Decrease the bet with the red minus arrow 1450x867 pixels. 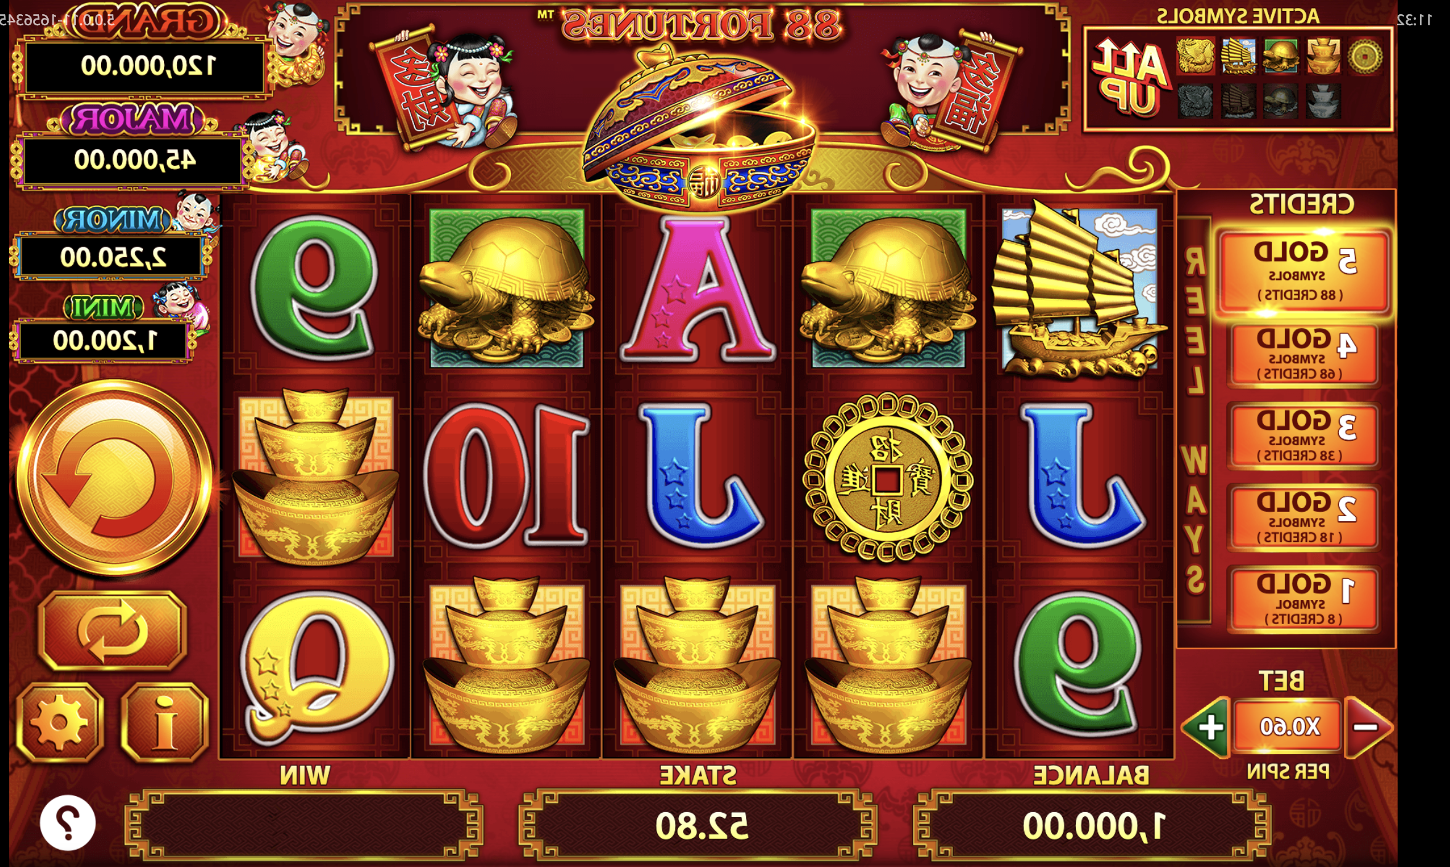tap(1369, 728)
